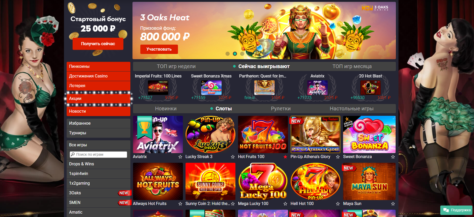Click the Участвовать button
This screenshot has width=474, height=217.
pyautogui.click(x=159, y=49)
